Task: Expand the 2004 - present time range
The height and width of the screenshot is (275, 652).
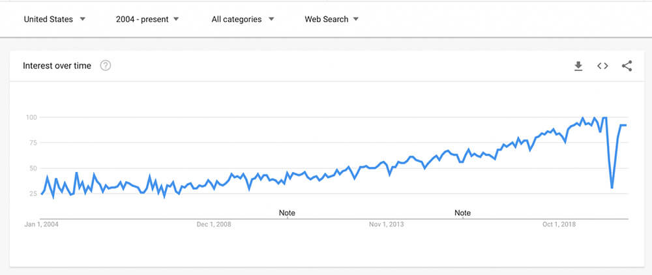Action: (147, 19)
